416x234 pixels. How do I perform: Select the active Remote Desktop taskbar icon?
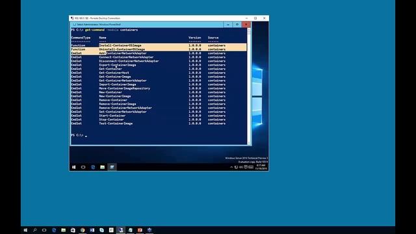121,230
